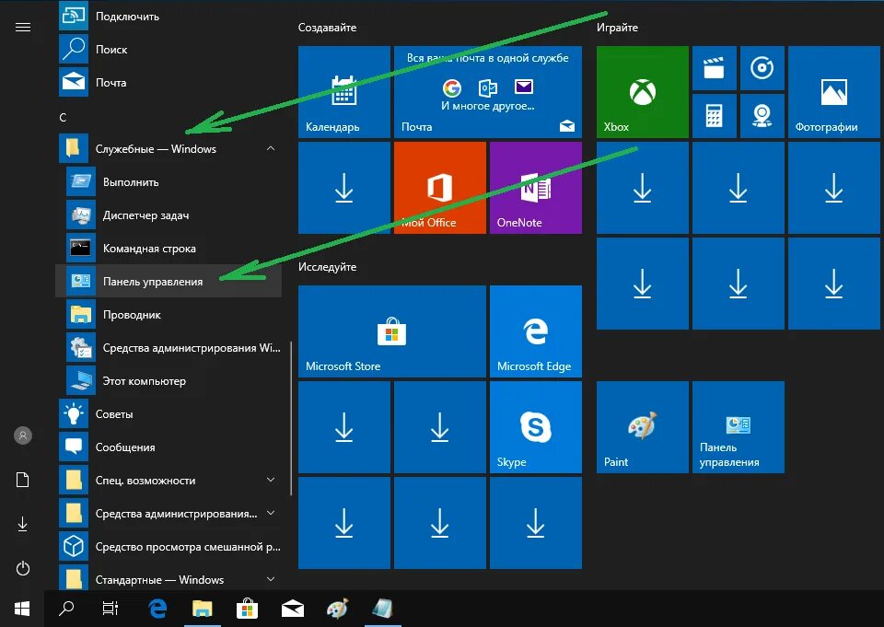
Task: Open the hamburger menu at top left
Action: [23, 27]
